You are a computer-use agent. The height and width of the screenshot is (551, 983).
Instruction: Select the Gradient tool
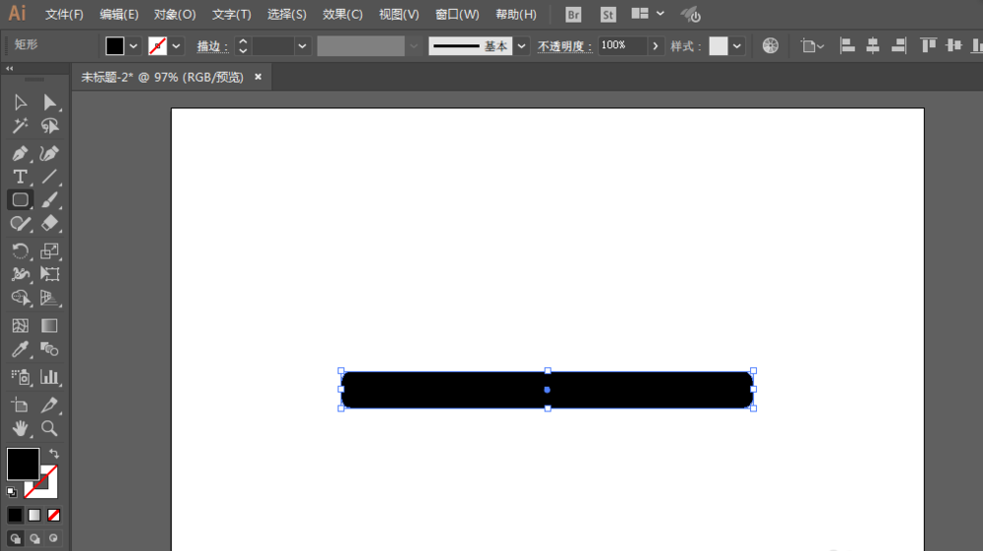[x=49, y=326]
